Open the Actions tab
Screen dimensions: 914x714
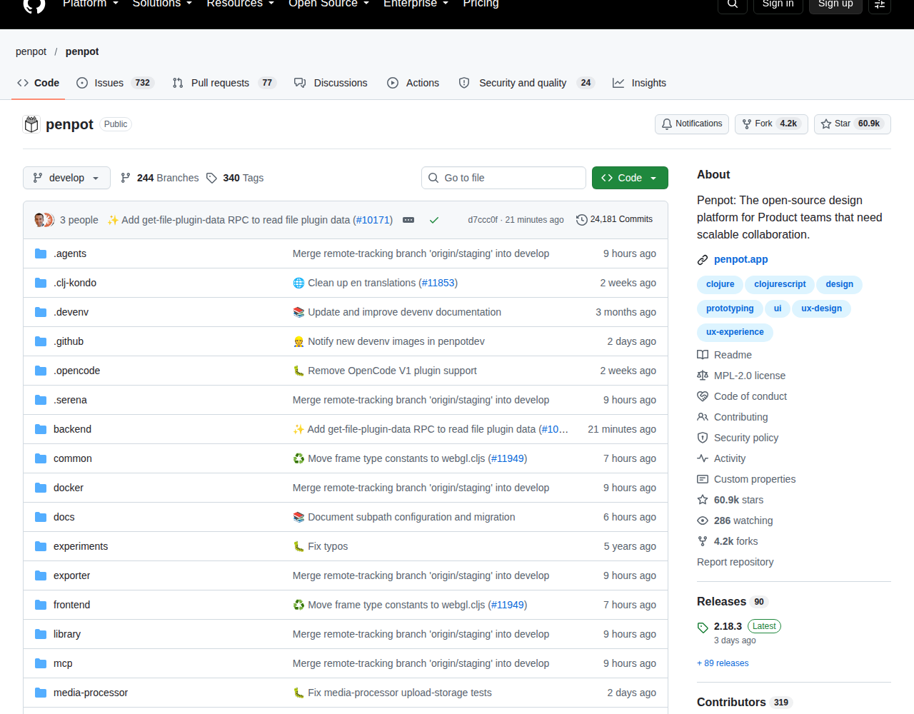[413, 83]
